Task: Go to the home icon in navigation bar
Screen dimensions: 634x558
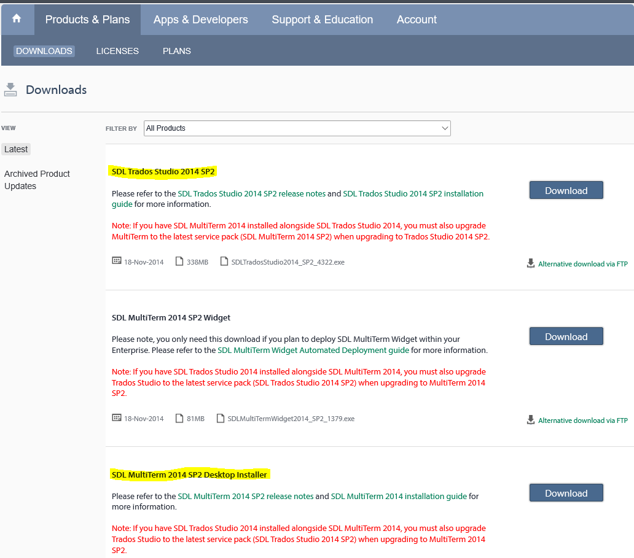Action: click(x=17, y=18)
